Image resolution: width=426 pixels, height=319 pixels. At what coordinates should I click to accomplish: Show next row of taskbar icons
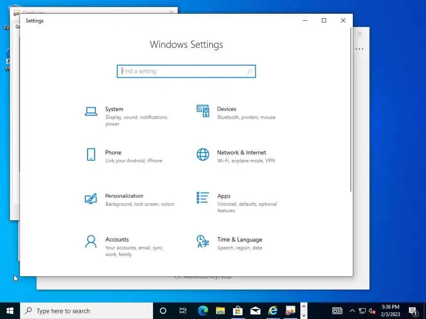pyautogui.click(x=304, y=315)
